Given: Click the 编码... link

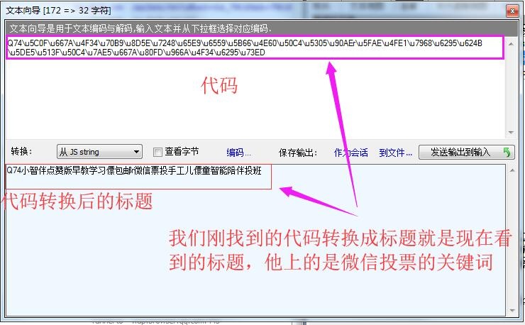Looking at the screenshot, I should 238,153.
